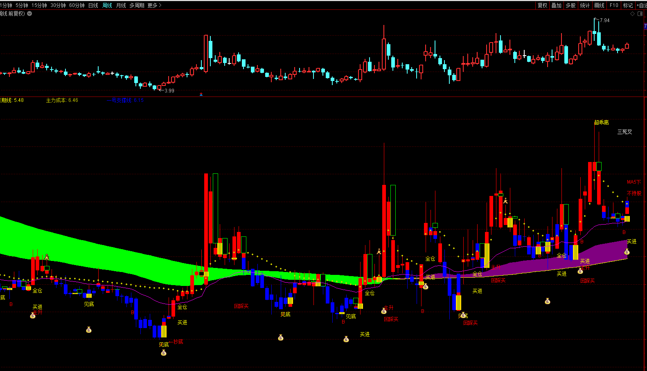Switch to the 日线 period tab
The width and height of the screenshot is (647, 371).
click(93, 5)
